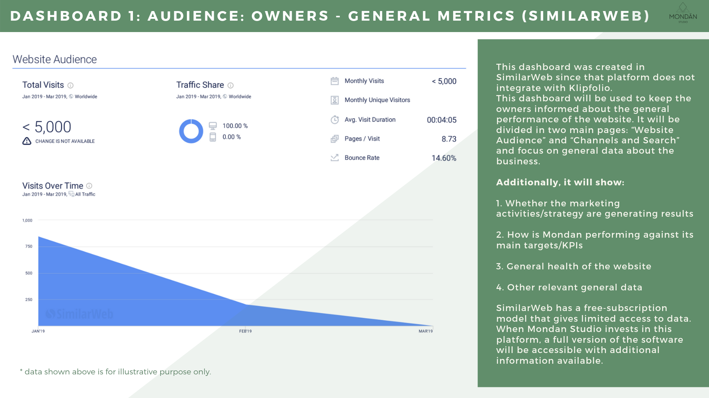Click the Monthly Unique Visitors person icon
This screenshot has height=398, width=709.
335,100
